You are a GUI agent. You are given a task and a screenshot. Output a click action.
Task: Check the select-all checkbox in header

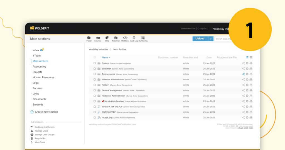pos(95,57)
